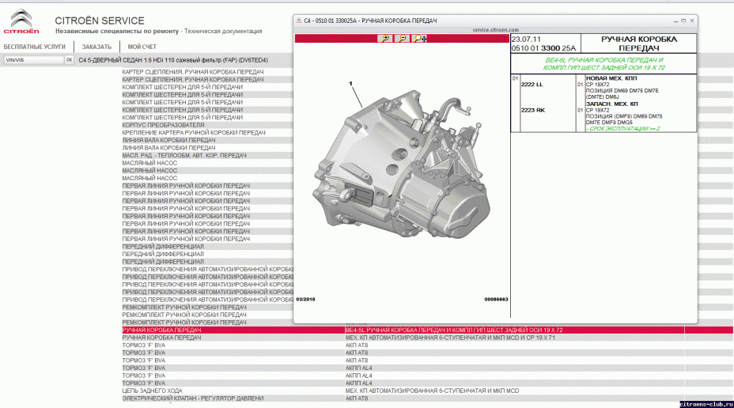This screenshot has width=734, height=408.
Task: Click the red highlighted РУЧНАЯ КОРОБКА ПЕРЕДАЧ row
Action: click(x=161, y=330)
